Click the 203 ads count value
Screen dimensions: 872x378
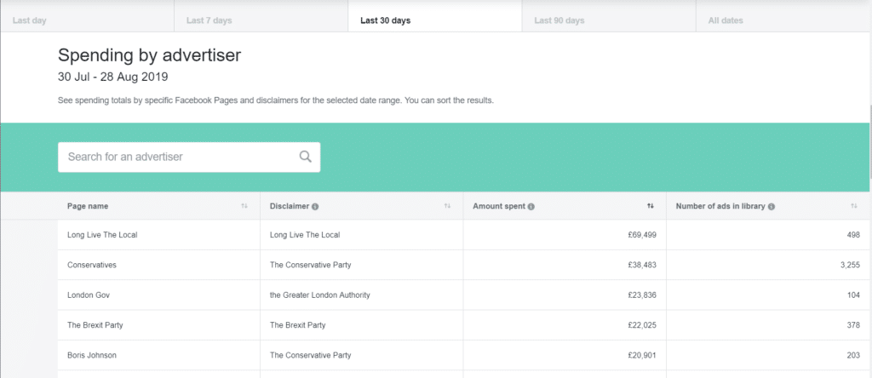(853, 355)
